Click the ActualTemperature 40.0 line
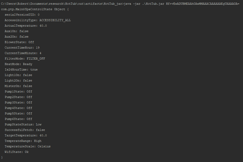 [26, 26]
